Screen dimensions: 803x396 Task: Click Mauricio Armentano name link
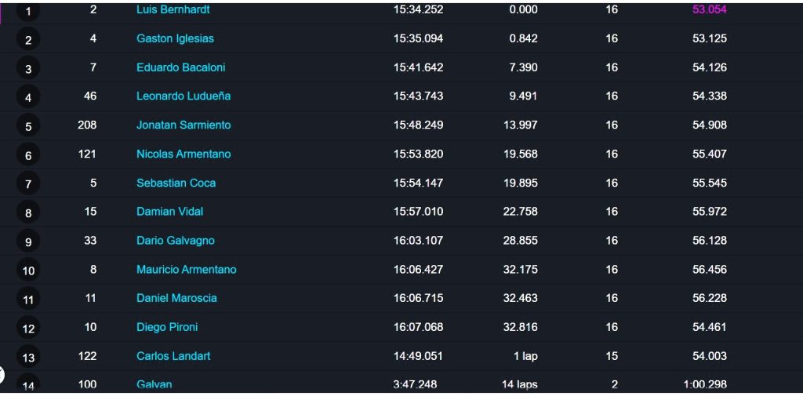(x=187, y=270)
